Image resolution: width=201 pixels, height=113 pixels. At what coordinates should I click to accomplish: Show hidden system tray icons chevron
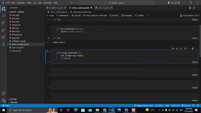(x=159, y=110)
